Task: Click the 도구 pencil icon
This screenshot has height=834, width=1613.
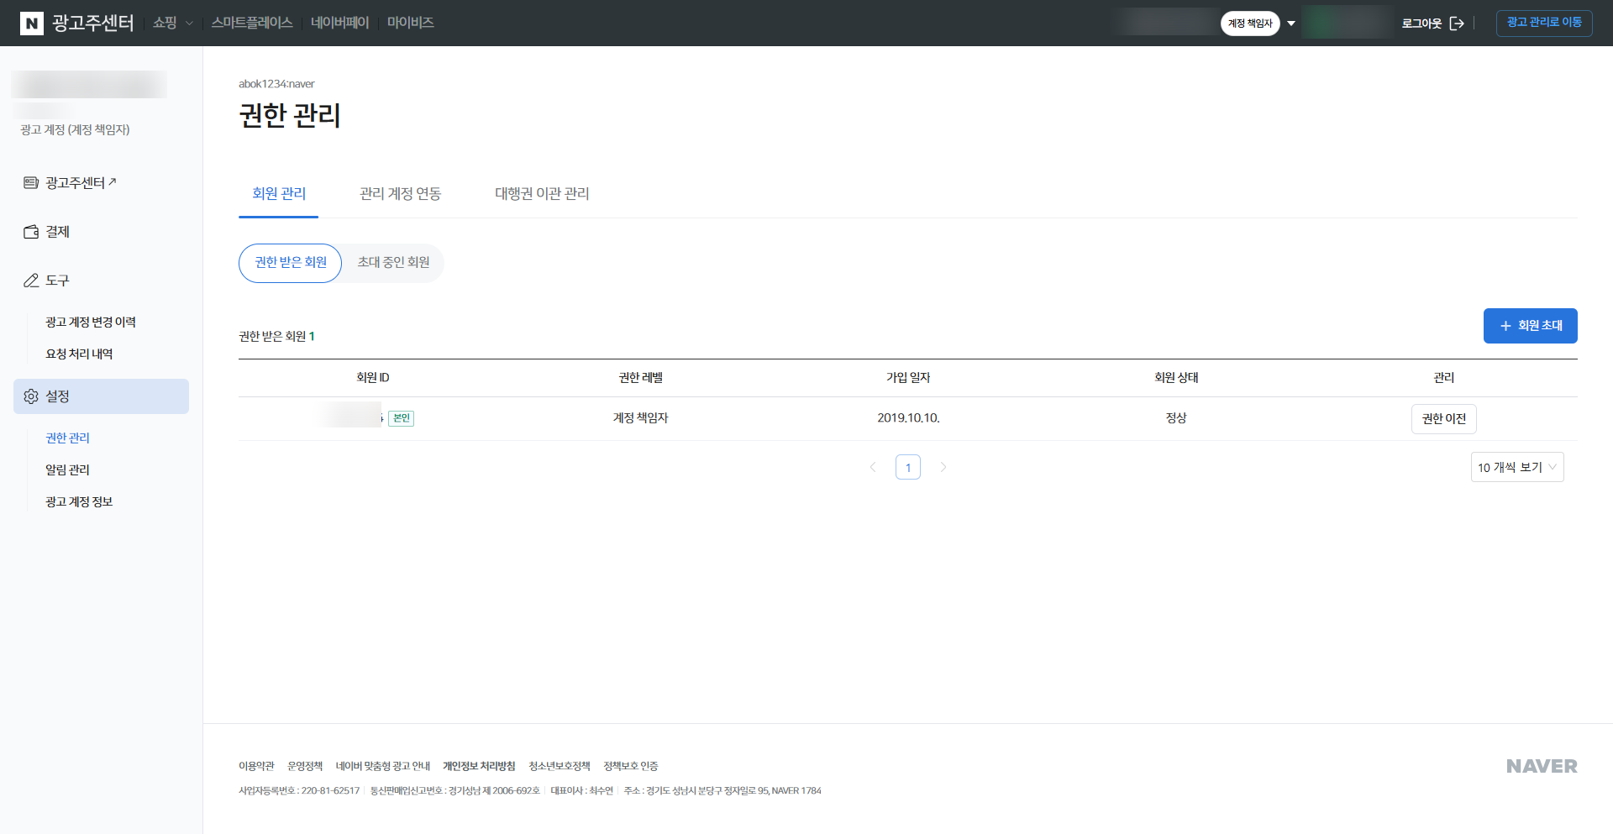Action: coord(31,281)
